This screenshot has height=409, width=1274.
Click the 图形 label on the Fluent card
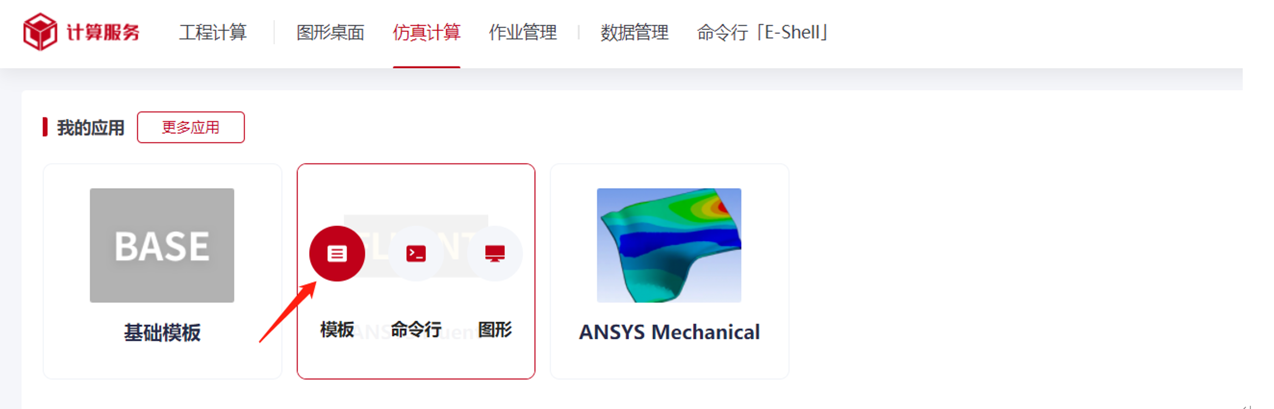(495, 330)
